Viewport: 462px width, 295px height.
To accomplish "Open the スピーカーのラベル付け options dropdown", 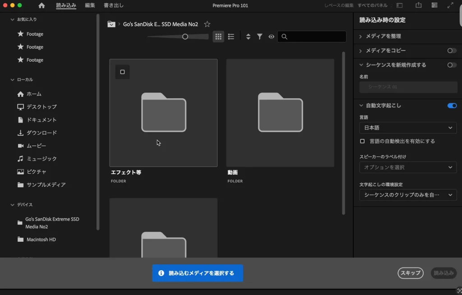I will (408, 167).
